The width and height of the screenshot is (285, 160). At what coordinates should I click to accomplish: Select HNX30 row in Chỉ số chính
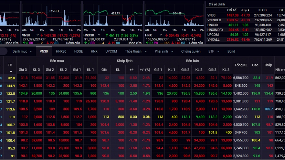pyautogui.click(x=245, y=25)
